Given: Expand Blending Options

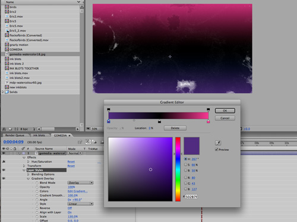Looking at the screenshot, I should click(29, 174).
